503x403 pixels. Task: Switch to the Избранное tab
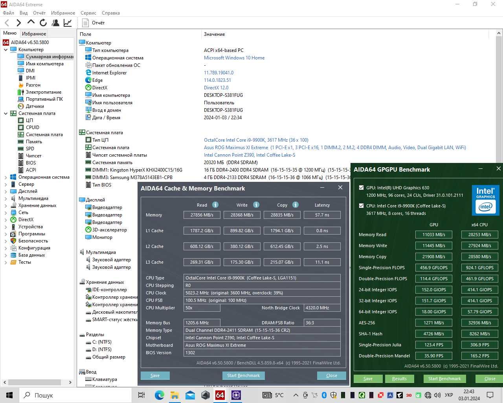tap(34, 34)
